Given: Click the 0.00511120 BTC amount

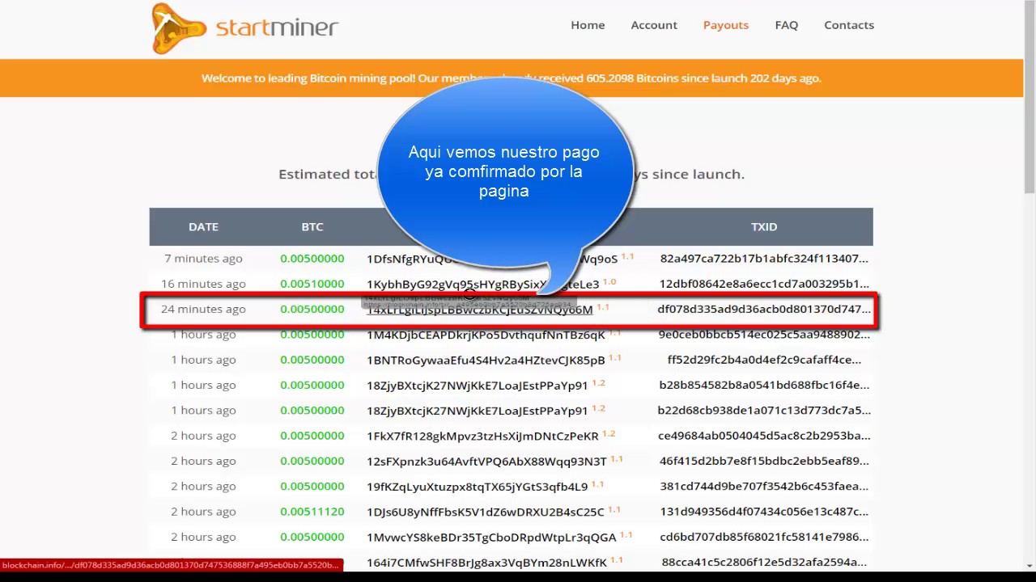Looking at the screenshot, I should coord(312,512).
